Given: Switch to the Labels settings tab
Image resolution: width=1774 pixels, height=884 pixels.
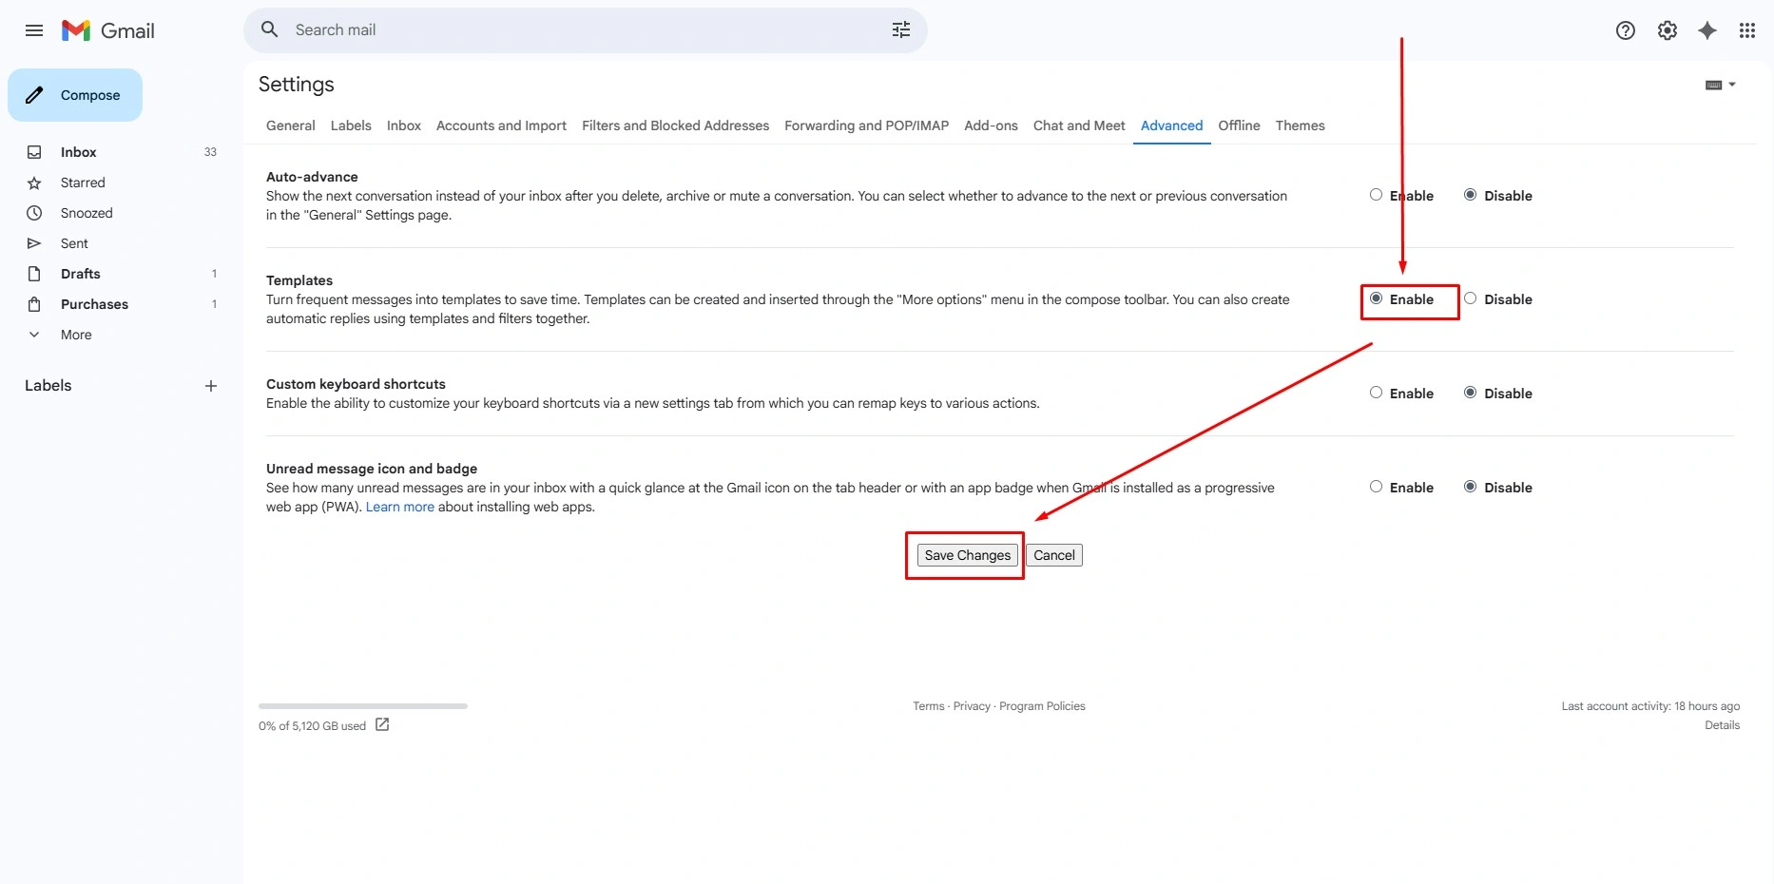Looking at the screenshot, I should 351,125.
